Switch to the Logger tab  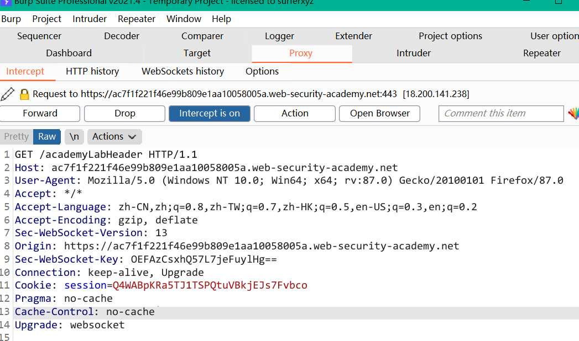[x=279, y=36]
